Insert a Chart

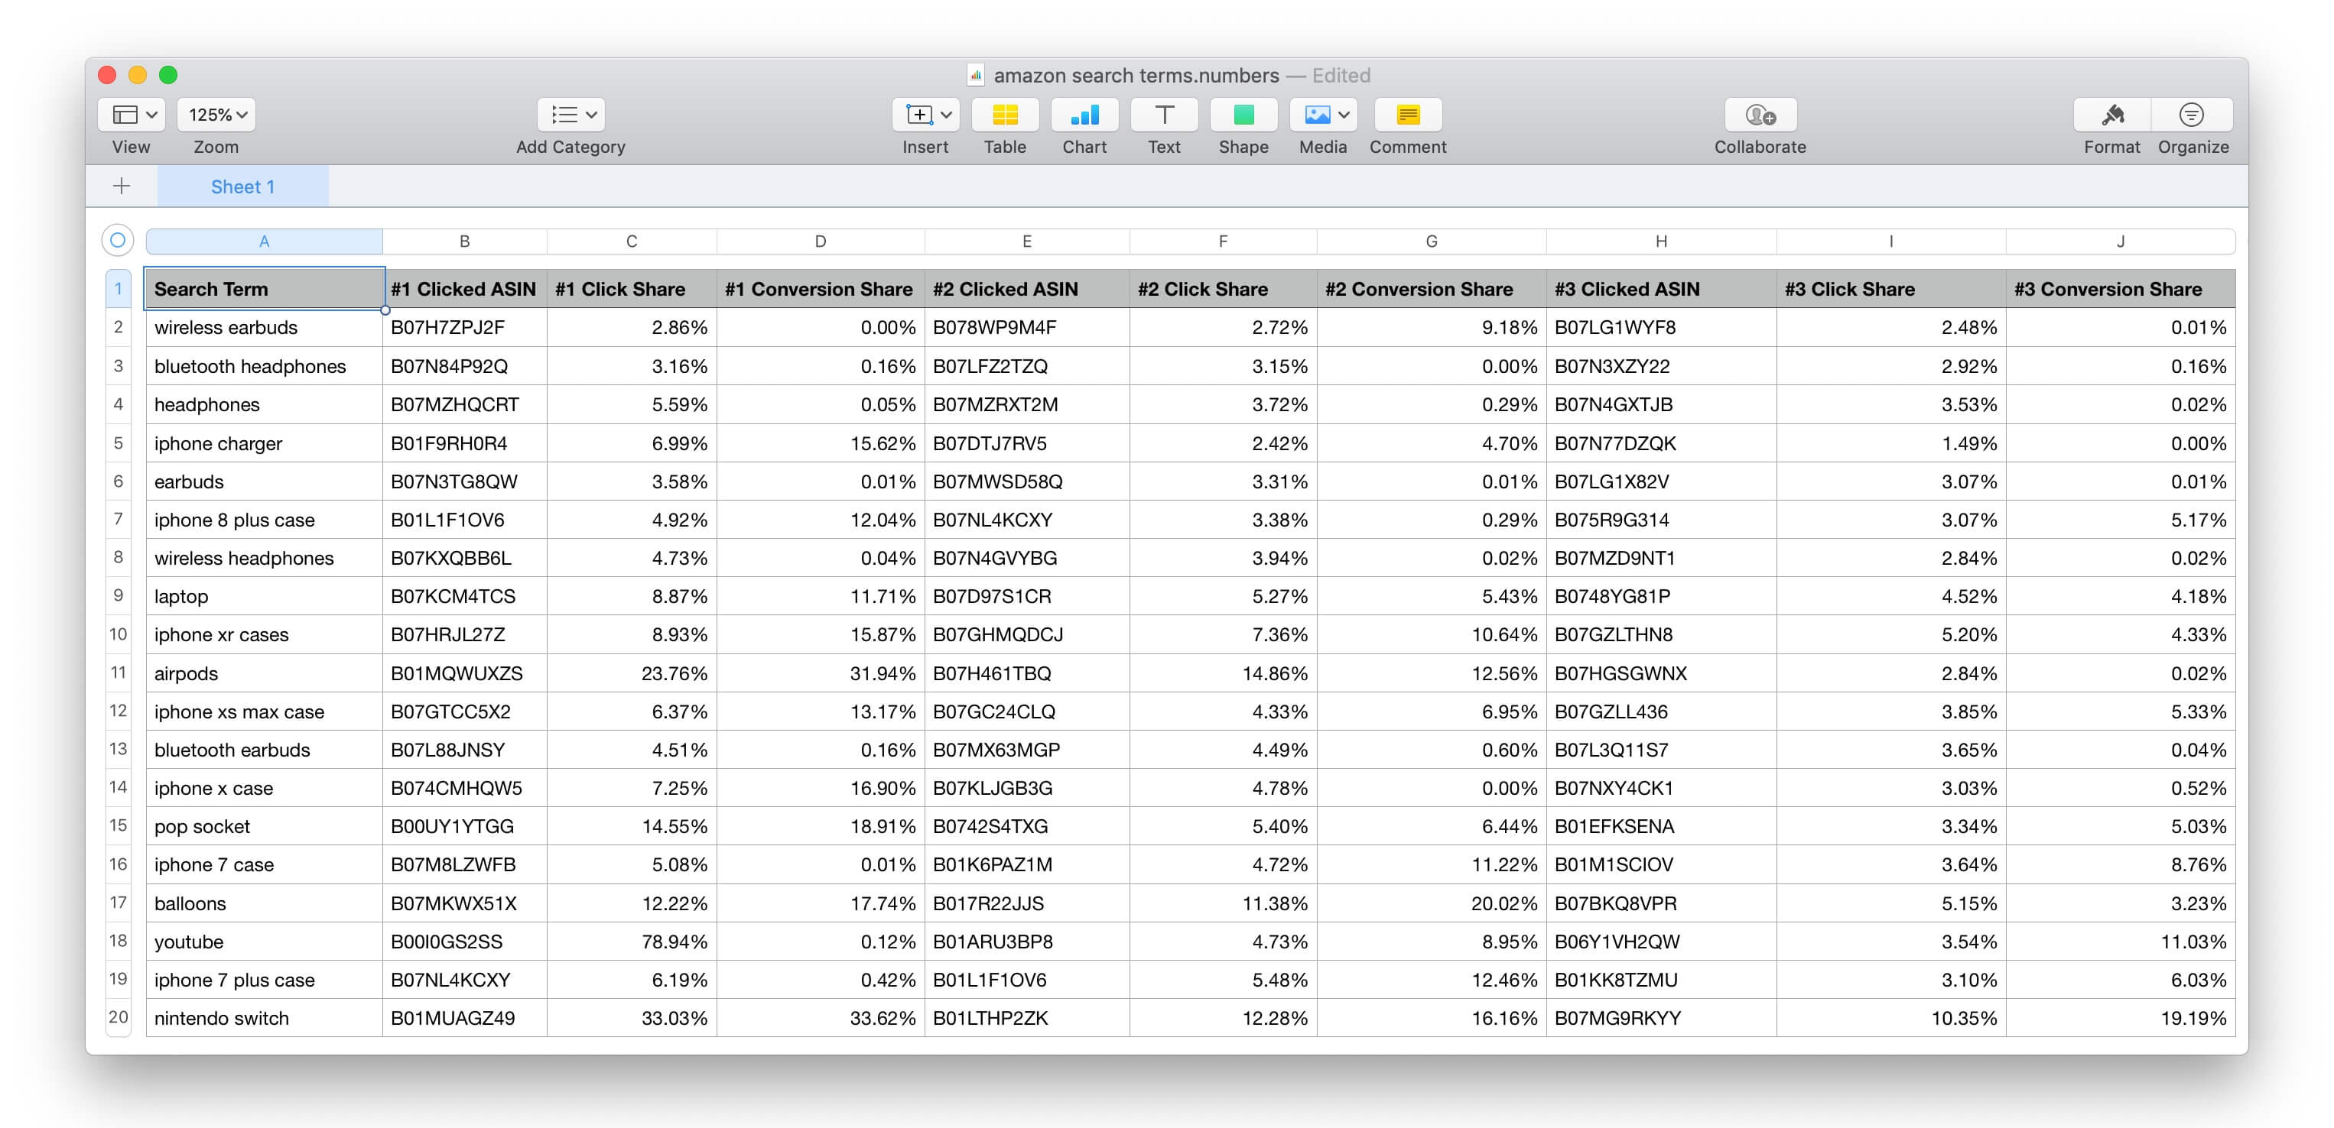(x=1084, y=115)
